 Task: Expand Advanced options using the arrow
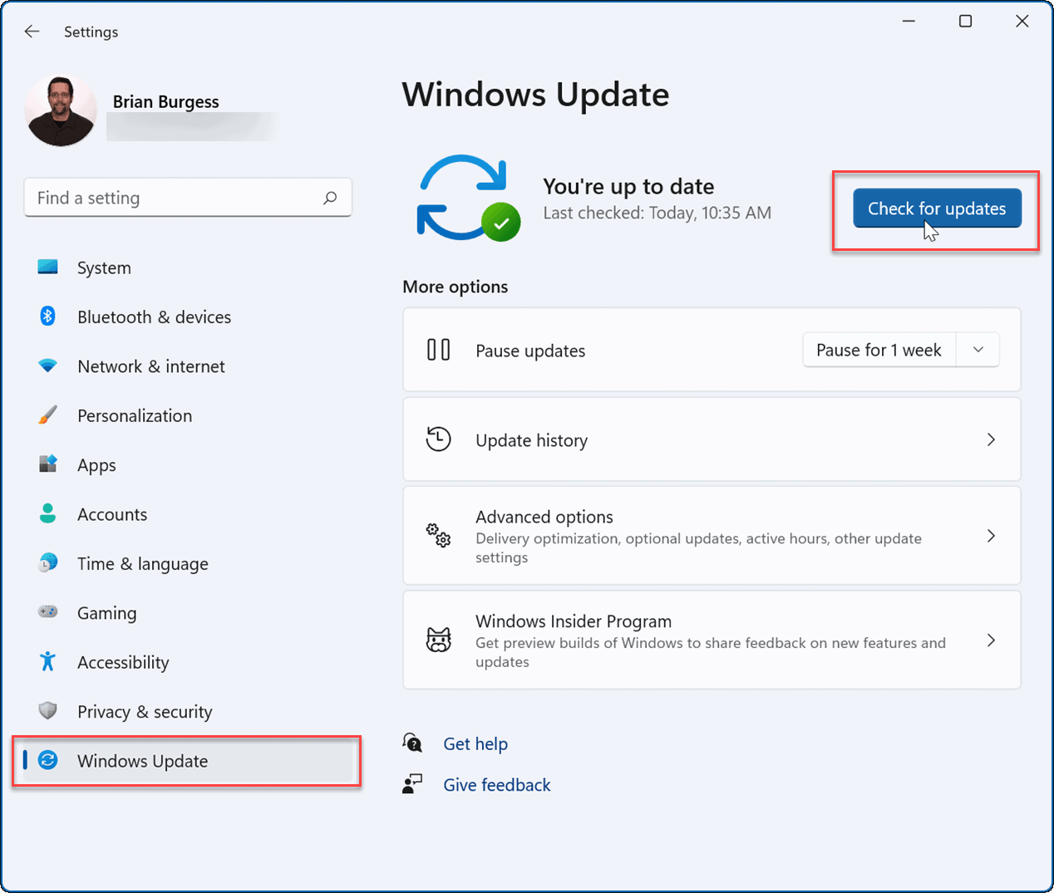click(x=991, y=536)
